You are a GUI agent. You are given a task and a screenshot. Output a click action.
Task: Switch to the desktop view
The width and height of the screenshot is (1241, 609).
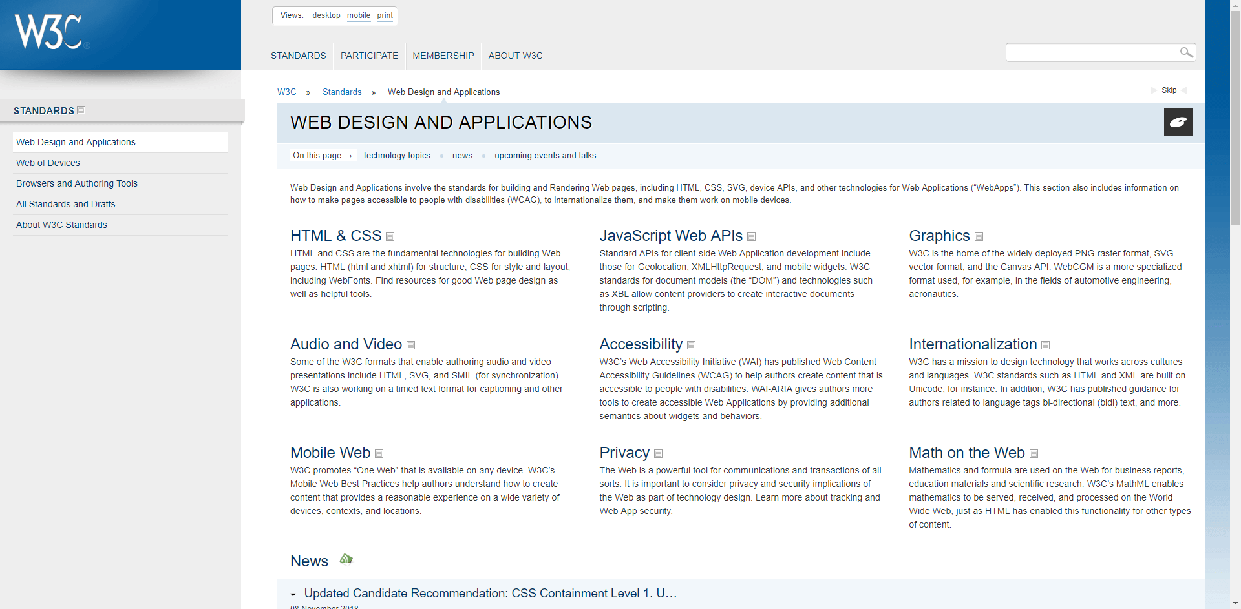326,15
